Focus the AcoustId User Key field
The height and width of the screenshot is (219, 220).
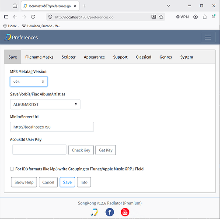[39, 149]
